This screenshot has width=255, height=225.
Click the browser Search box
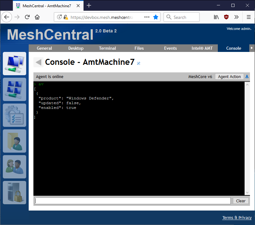click(182, 17)
